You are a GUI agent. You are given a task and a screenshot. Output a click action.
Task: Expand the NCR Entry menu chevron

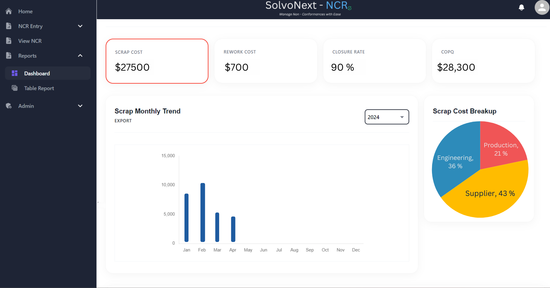pyautogui.click(x=80, y=26)
